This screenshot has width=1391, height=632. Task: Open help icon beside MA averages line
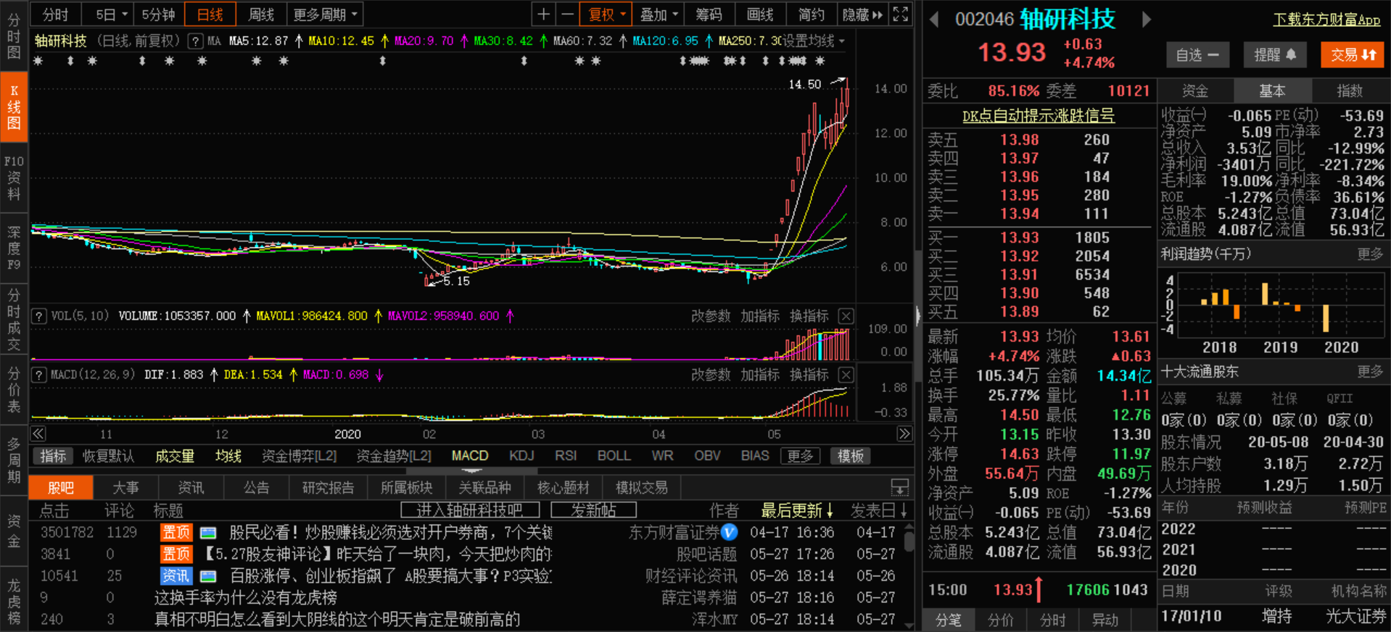coord(195,41)
